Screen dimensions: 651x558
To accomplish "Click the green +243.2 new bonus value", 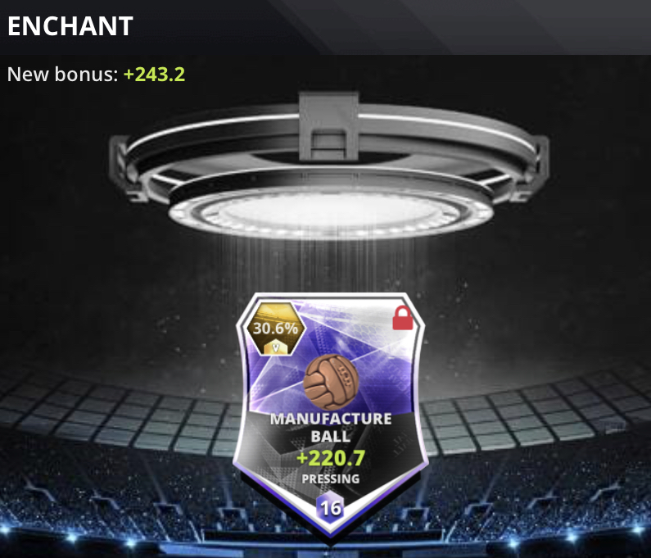I will click(155, 75).
